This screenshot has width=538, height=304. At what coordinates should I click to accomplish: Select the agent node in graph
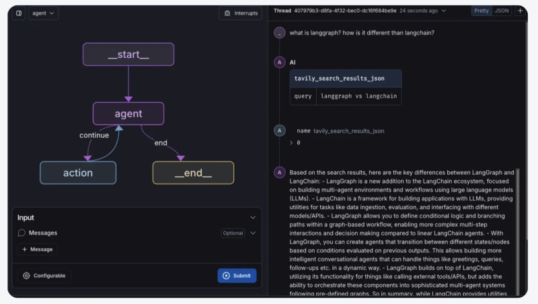(128, 114)
